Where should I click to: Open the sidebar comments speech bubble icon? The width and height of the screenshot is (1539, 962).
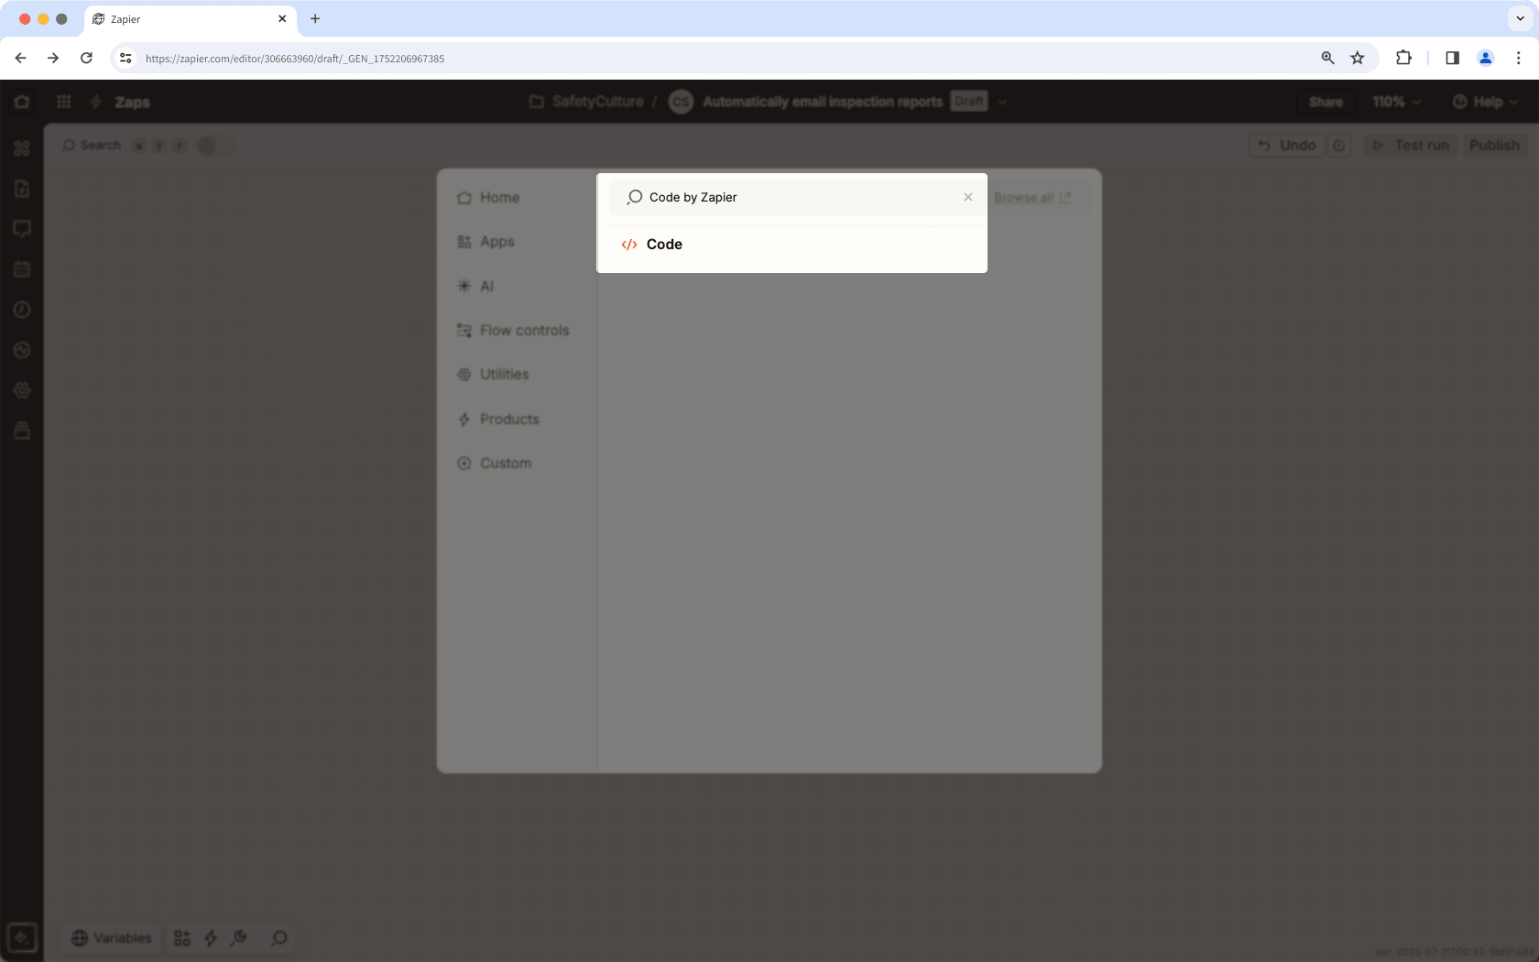point(22,229)
